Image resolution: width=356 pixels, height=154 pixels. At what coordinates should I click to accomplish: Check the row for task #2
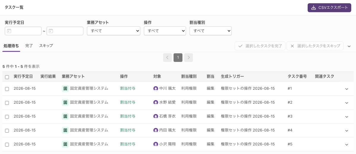pyautogui.click(x=7, y=103)
